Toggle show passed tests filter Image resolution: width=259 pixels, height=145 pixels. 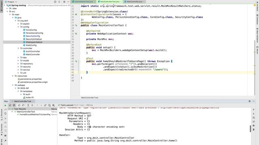pos(10,105)
